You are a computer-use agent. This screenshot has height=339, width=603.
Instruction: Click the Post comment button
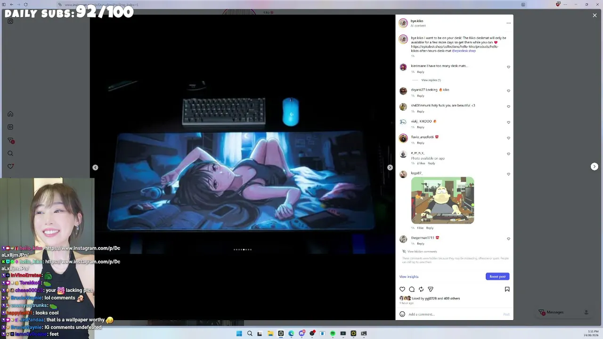click(x=506, y=314)
